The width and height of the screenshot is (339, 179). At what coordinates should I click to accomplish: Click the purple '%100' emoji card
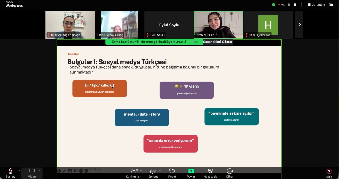tap(187, 90)
